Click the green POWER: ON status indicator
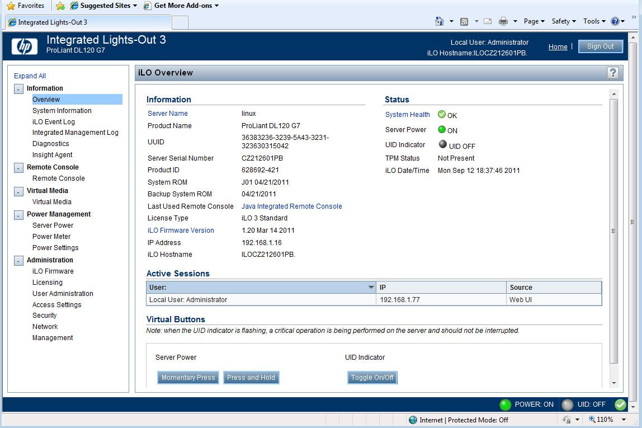Viewport: 642px width, 428px height. (505, 405)
